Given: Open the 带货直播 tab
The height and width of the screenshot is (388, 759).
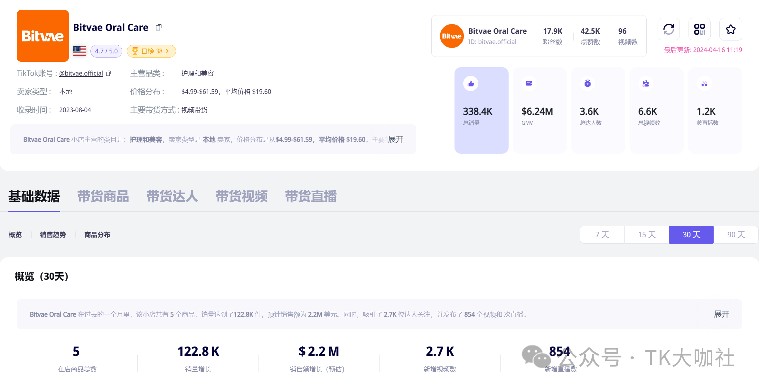Looking at the screenshot, I should point(311,196).
